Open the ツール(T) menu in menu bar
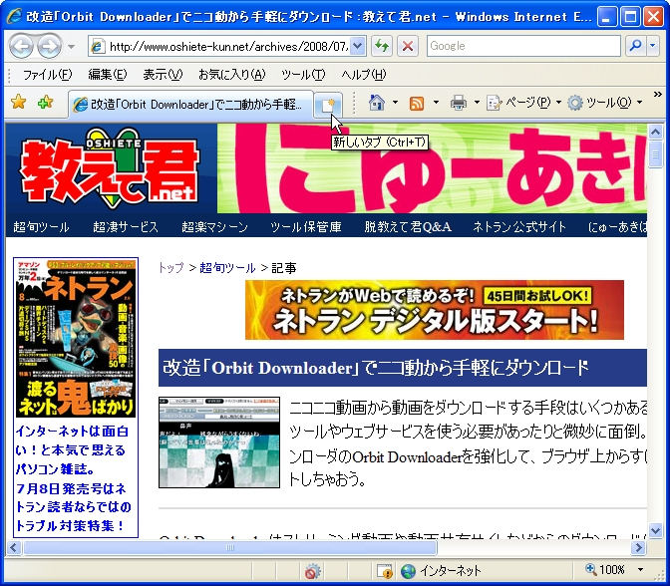The width and height of the screenshot is (670, 586). tap(303, 75)
